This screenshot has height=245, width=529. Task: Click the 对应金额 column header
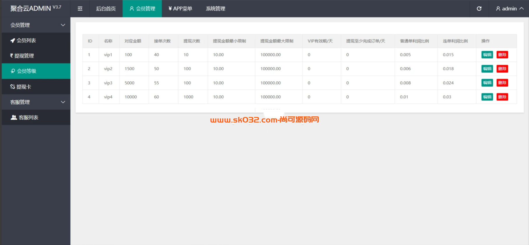click(134, 41)
